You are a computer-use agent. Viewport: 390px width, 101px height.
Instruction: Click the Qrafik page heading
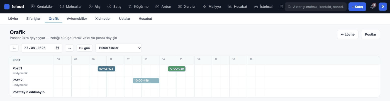coord(17,32)
